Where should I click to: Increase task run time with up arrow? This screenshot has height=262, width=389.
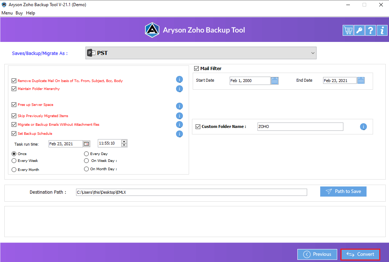click(x=124, y=141)
